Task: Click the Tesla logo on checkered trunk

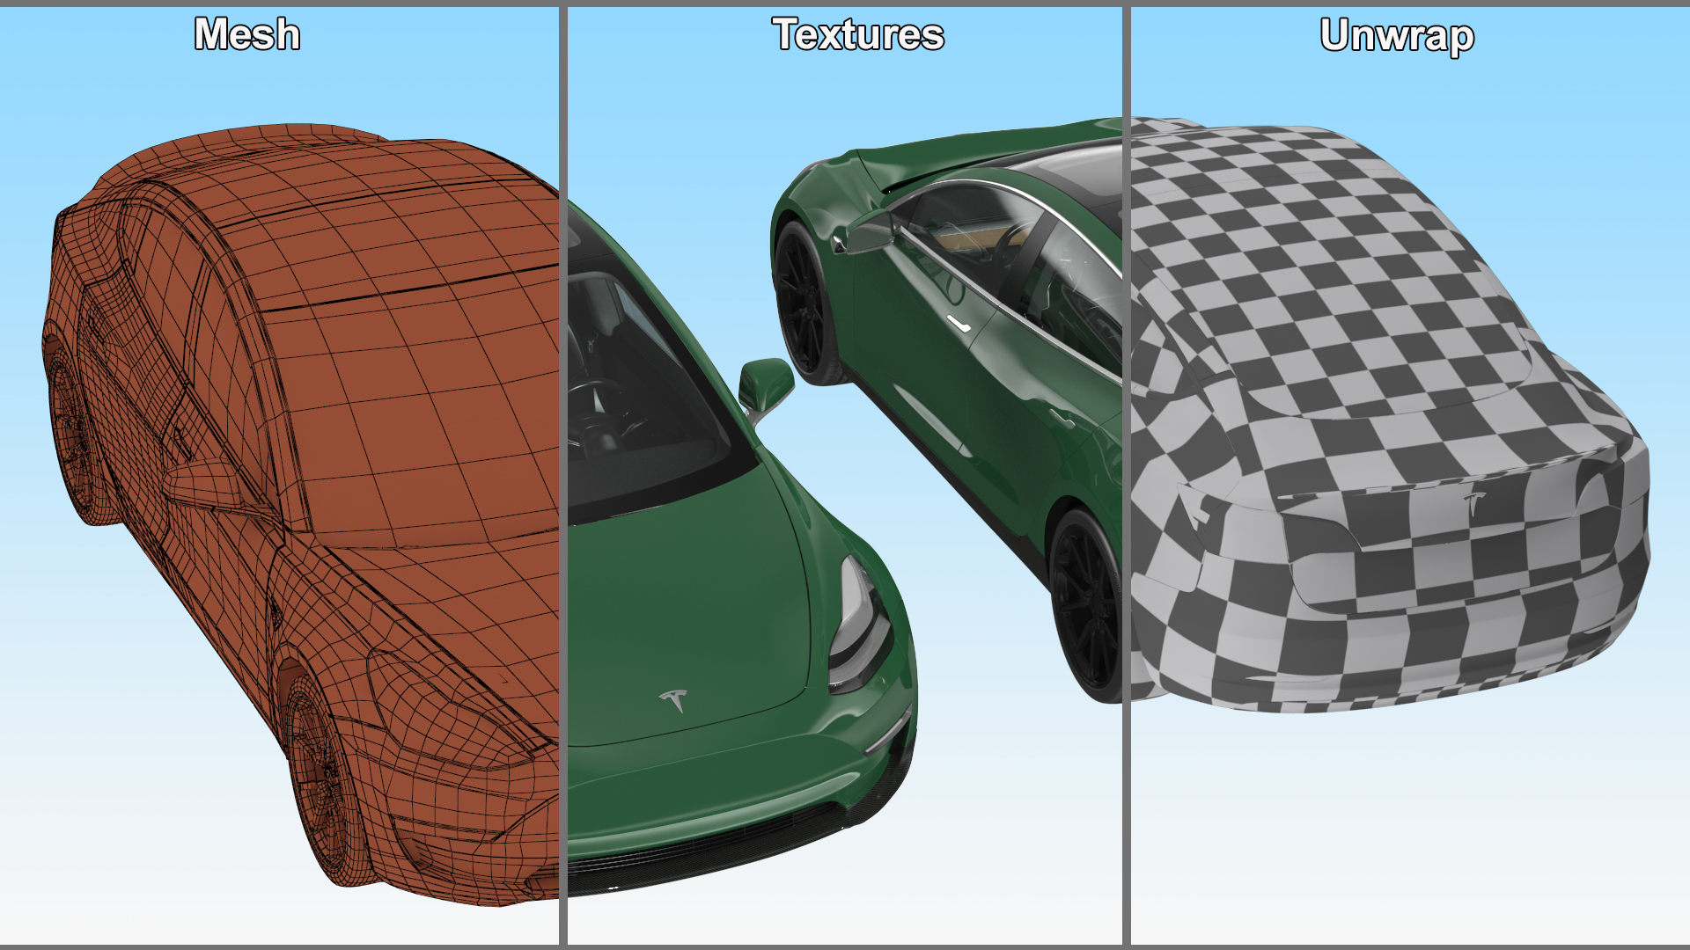Action: (x=1474, y=503)
